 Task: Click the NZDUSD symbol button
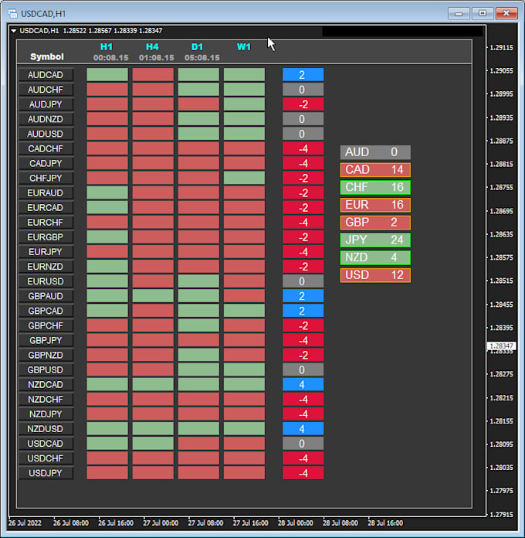coord(46,429)
